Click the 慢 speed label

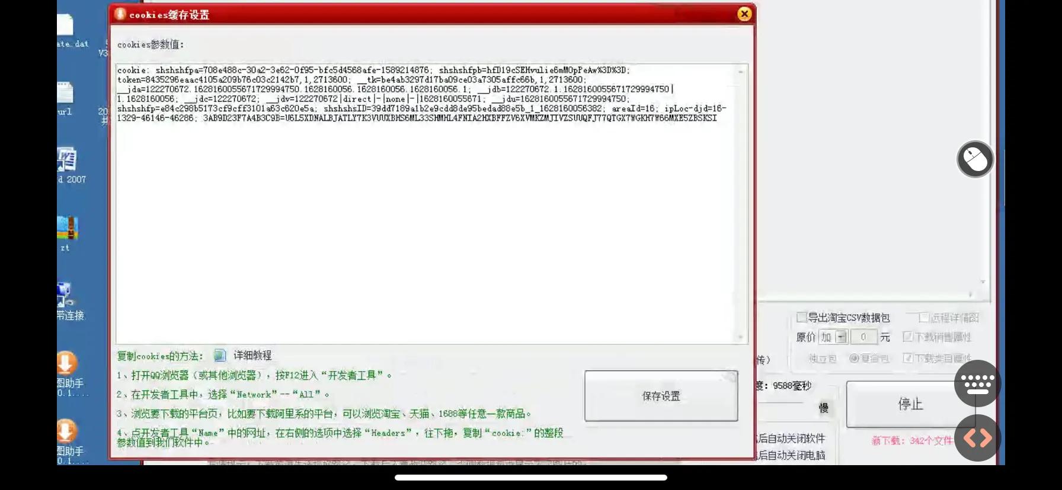click(824, 408)
